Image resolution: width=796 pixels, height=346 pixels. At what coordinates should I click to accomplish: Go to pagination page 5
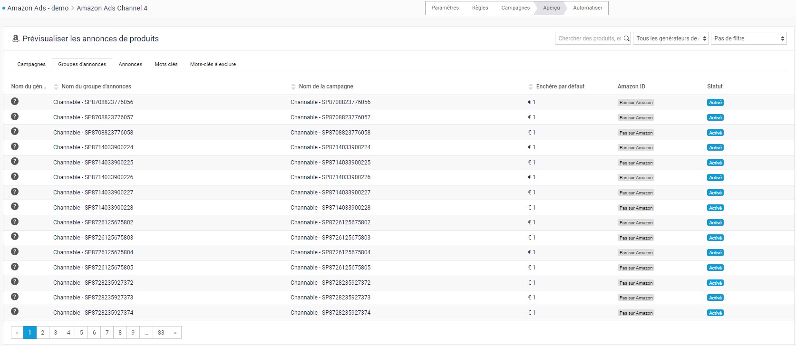[x=81, y=332]
